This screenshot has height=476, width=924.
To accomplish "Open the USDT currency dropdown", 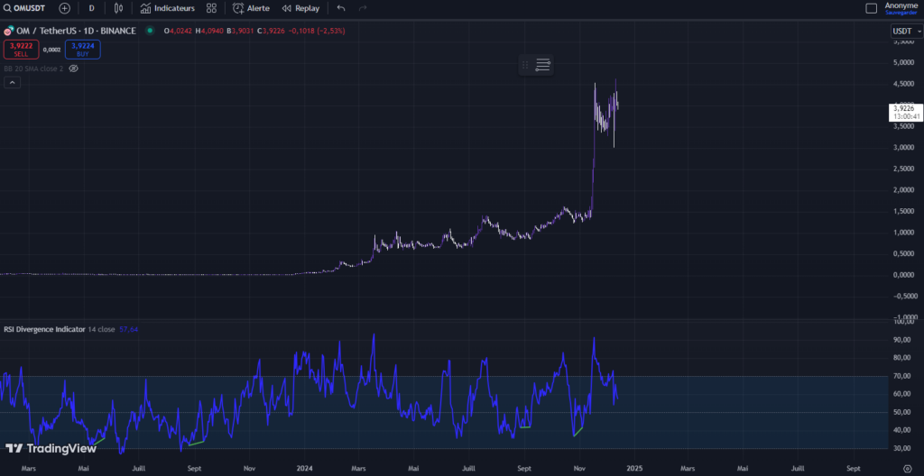I will click(906, 32).
